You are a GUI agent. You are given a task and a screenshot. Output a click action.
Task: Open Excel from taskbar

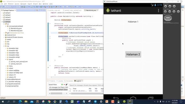click(72, 101)
